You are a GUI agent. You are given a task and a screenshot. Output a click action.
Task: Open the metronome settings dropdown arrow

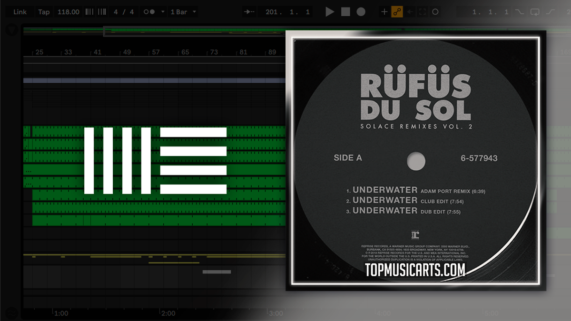(x=162, y=11)
